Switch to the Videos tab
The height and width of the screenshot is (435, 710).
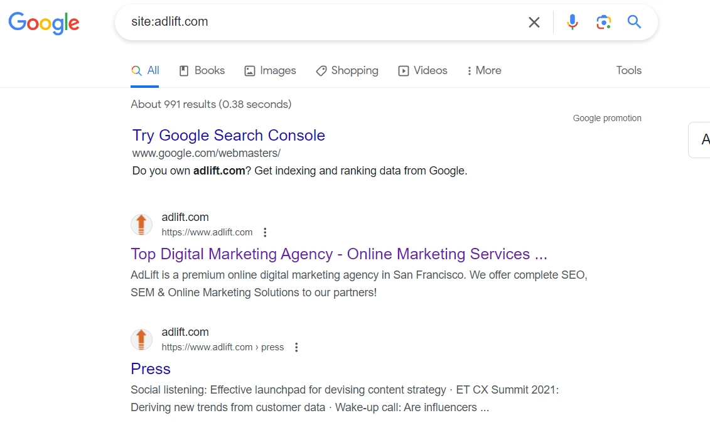(422, 70)
